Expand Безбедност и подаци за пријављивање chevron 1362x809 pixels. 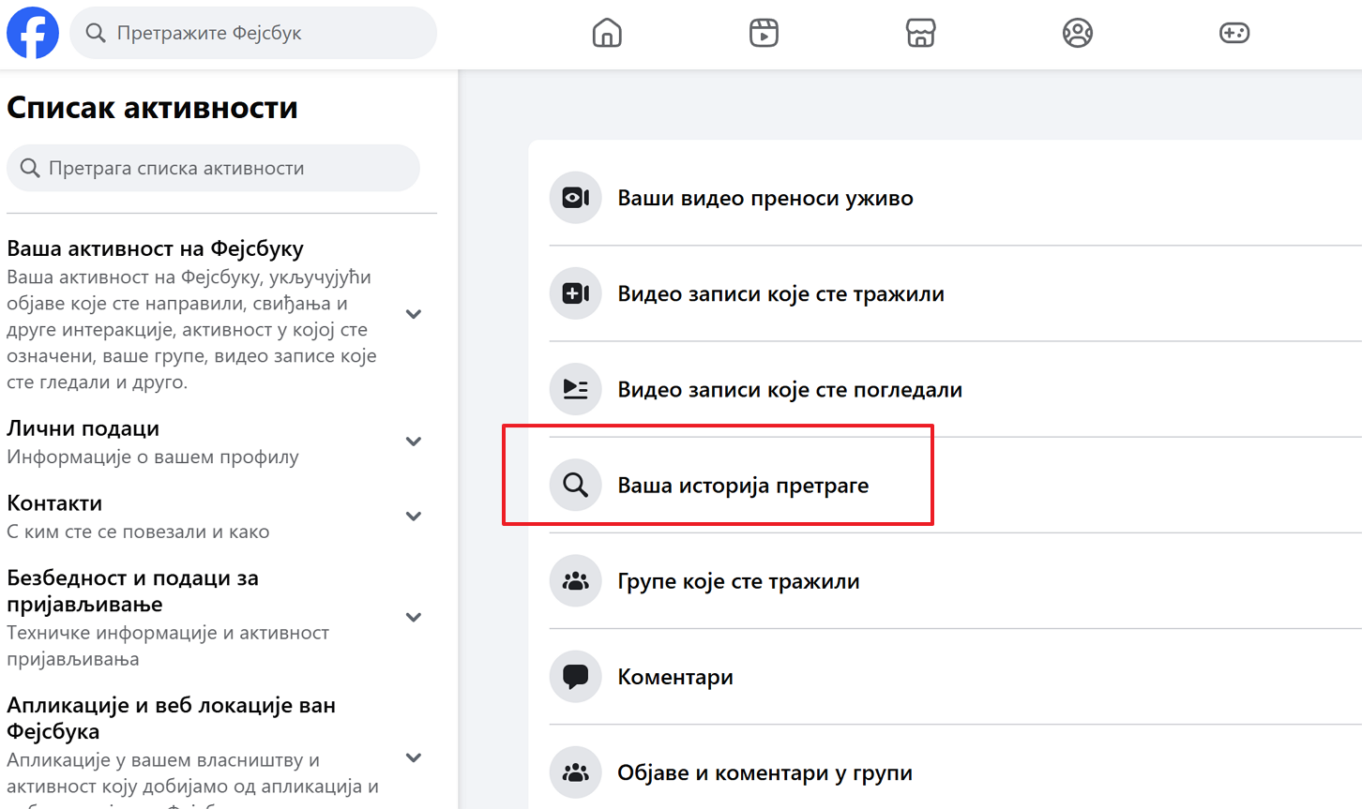(x=413, y=617)
